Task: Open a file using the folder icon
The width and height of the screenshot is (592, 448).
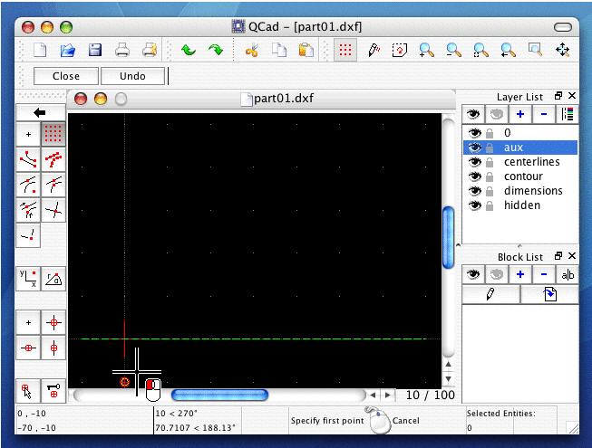Action: [x=68, y=50]
